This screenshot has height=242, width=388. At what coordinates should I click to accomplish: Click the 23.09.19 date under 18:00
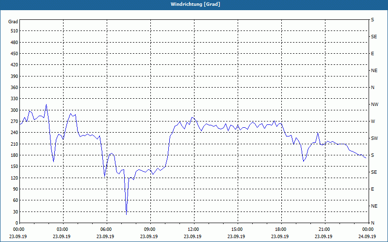click(x=280, y=237)
